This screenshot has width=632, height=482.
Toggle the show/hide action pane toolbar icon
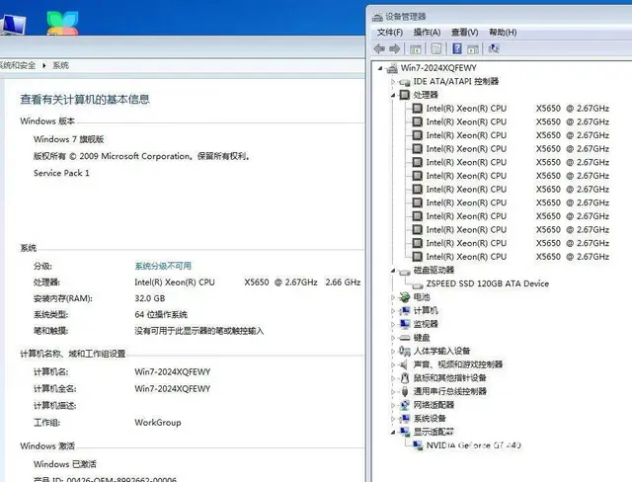[473, 49]
